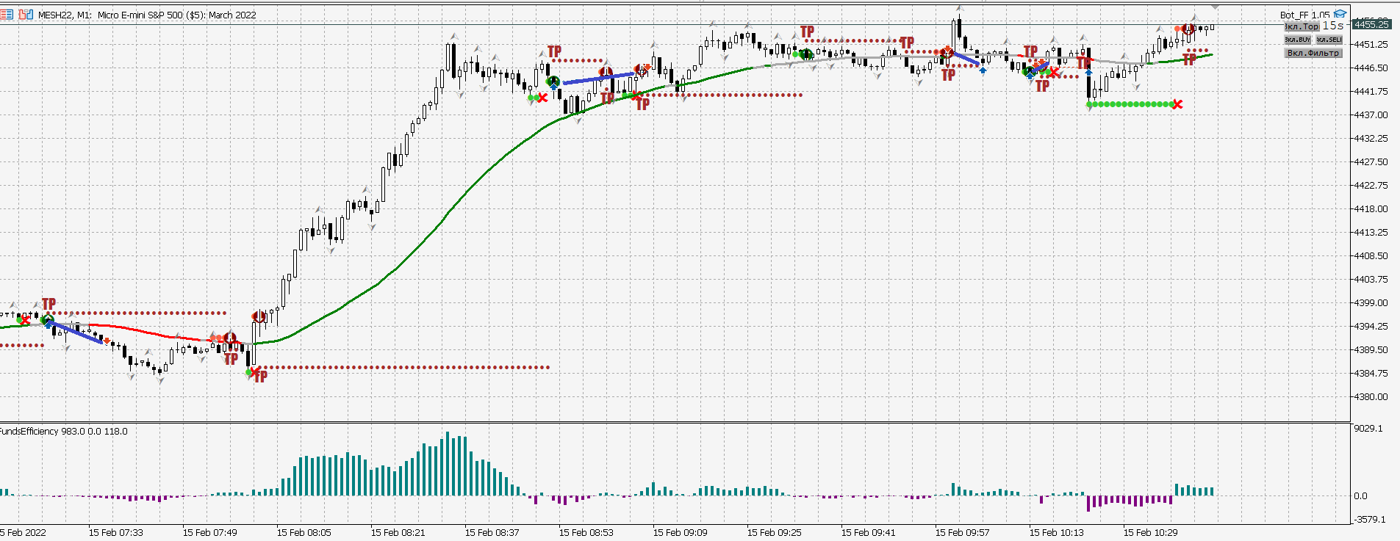Toggle the Вкл.Фильтр filter button
Viewport: 1400px width, 541px height.
(1313, 53)
